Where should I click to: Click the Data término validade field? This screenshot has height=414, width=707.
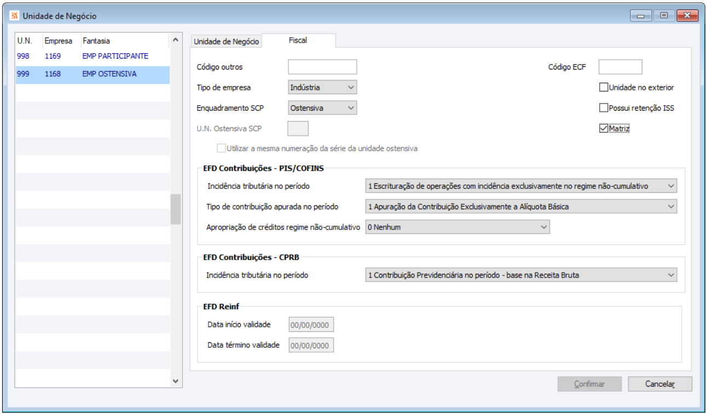(x=311, y=346)
